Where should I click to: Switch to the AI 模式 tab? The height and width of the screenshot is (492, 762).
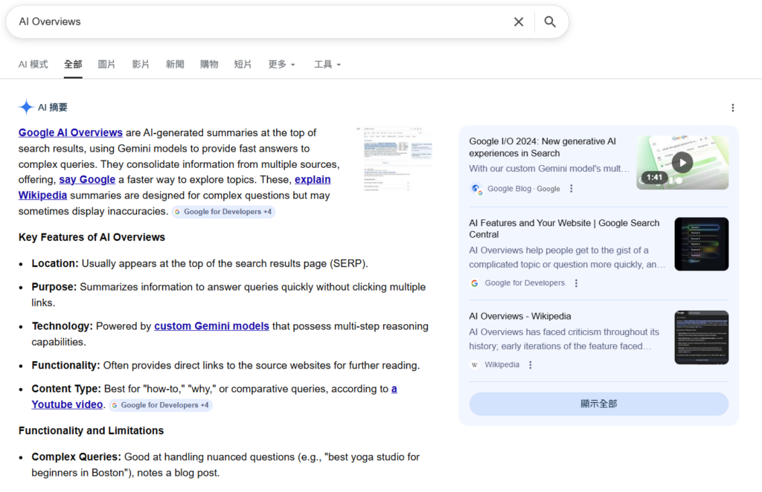coord(33,65)
